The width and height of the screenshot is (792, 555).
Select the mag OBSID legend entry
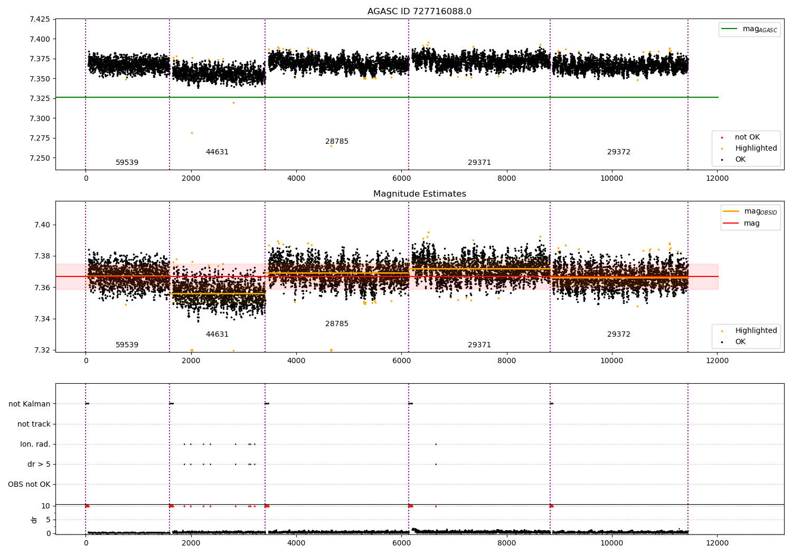[750, 211]
